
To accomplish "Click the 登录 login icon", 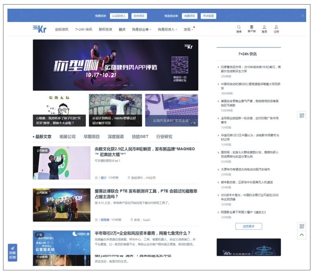I will tap(264, 28).
